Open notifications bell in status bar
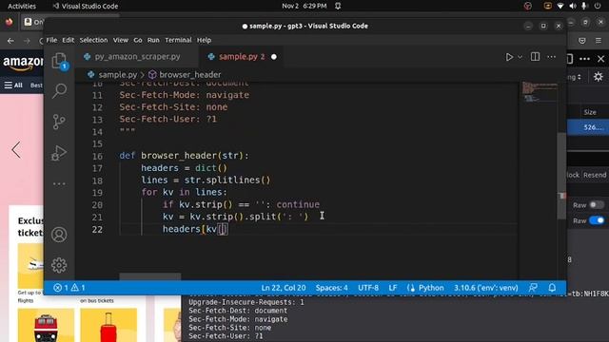This screenshot has height=342, width=609. 552,288
